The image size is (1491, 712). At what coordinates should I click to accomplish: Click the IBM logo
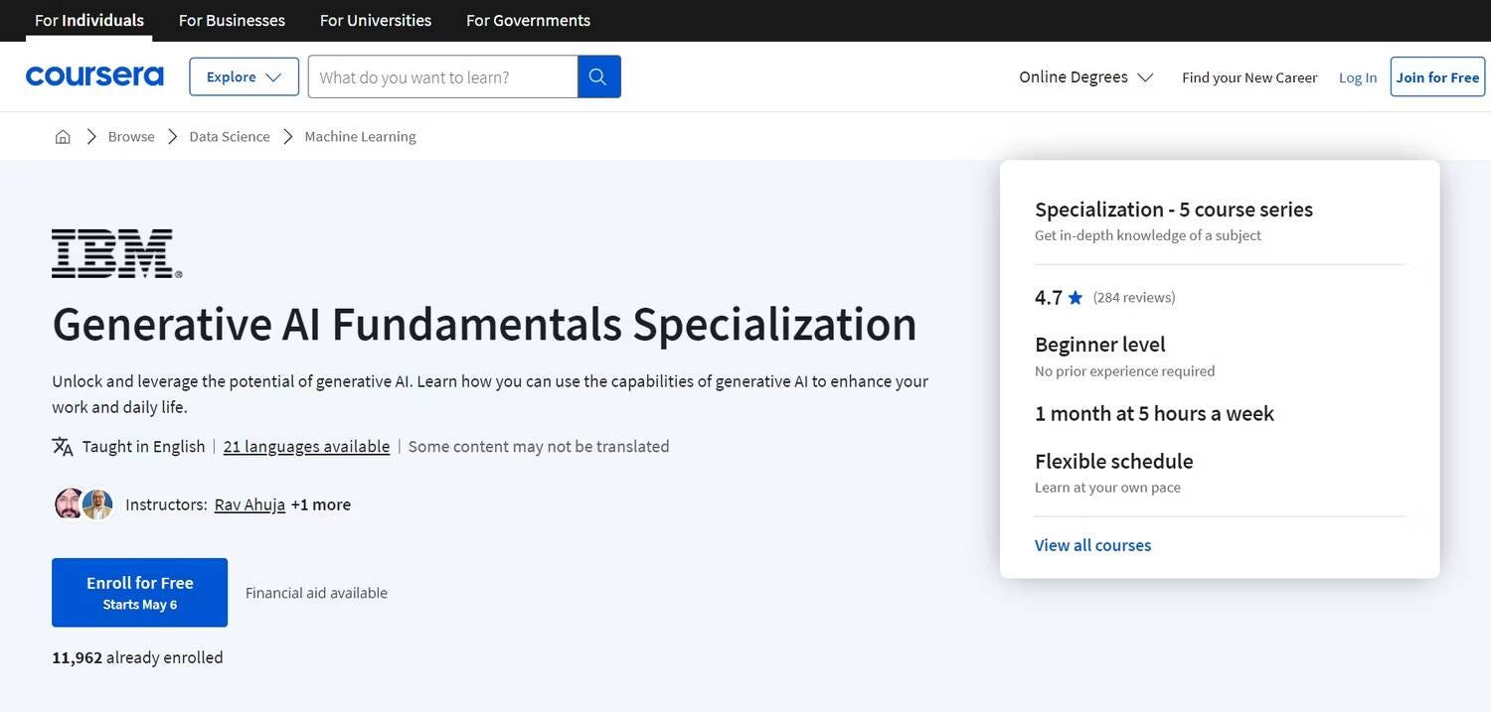tap(116, 253)
